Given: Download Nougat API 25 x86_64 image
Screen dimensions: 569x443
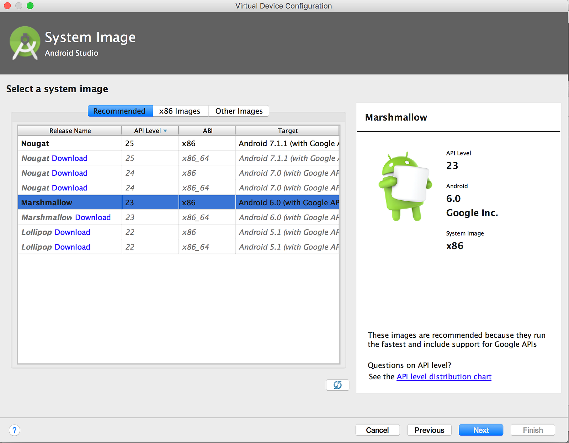Looking at the screenshot, I should [70, 158].
